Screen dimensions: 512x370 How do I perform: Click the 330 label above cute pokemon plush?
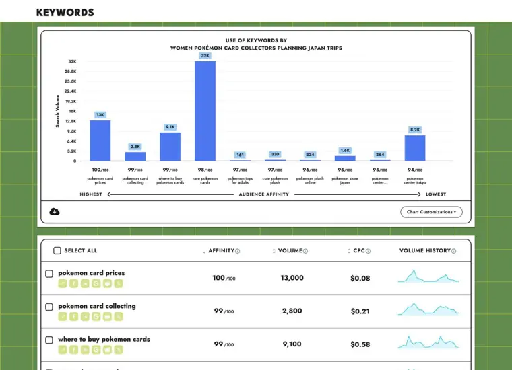pyautogui.click(x=275, y=154)
